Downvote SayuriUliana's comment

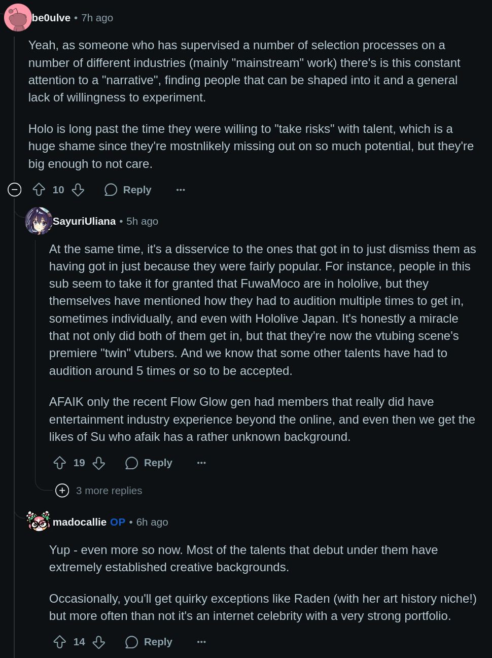(x=99, y=463)
